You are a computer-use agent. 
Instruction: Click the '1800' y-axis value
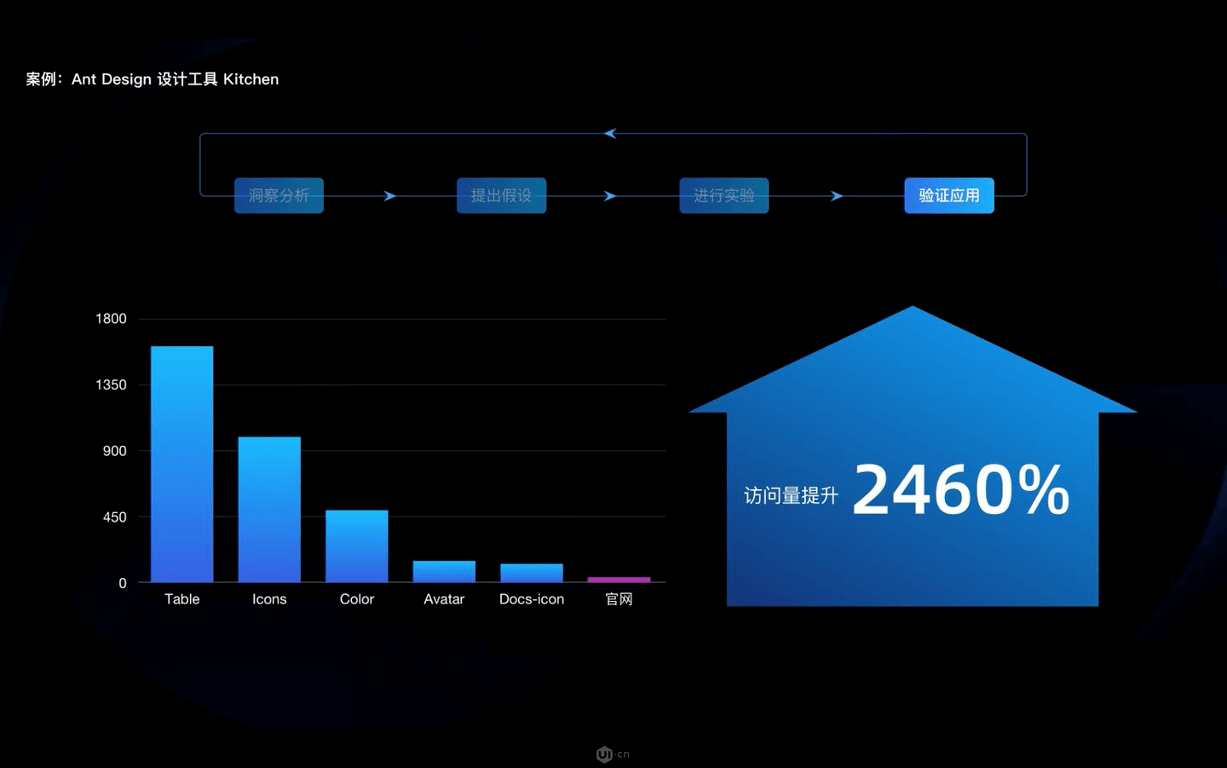coord(111,319)
